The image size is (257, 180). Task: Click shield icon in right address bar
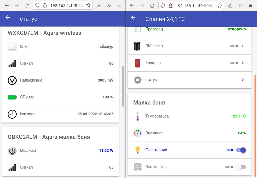(x=163, y=6)
